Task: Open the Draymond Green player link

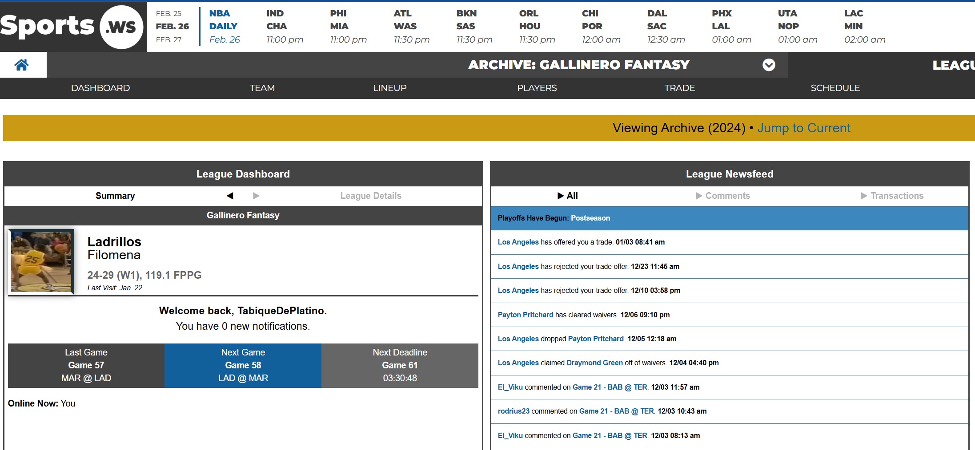Action: pos(594,363)
